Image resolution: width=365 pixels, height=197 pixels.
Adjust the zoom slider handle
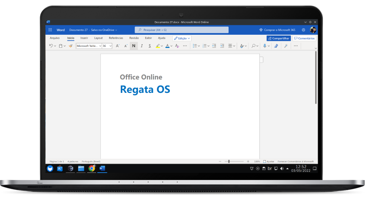(x=229, y=161)
